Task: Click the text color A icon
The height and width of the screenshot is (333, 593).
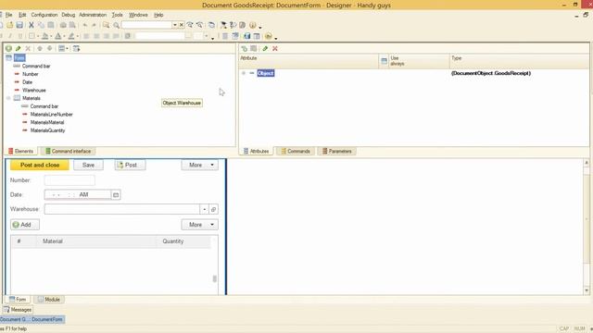Action: coord(57,36)
